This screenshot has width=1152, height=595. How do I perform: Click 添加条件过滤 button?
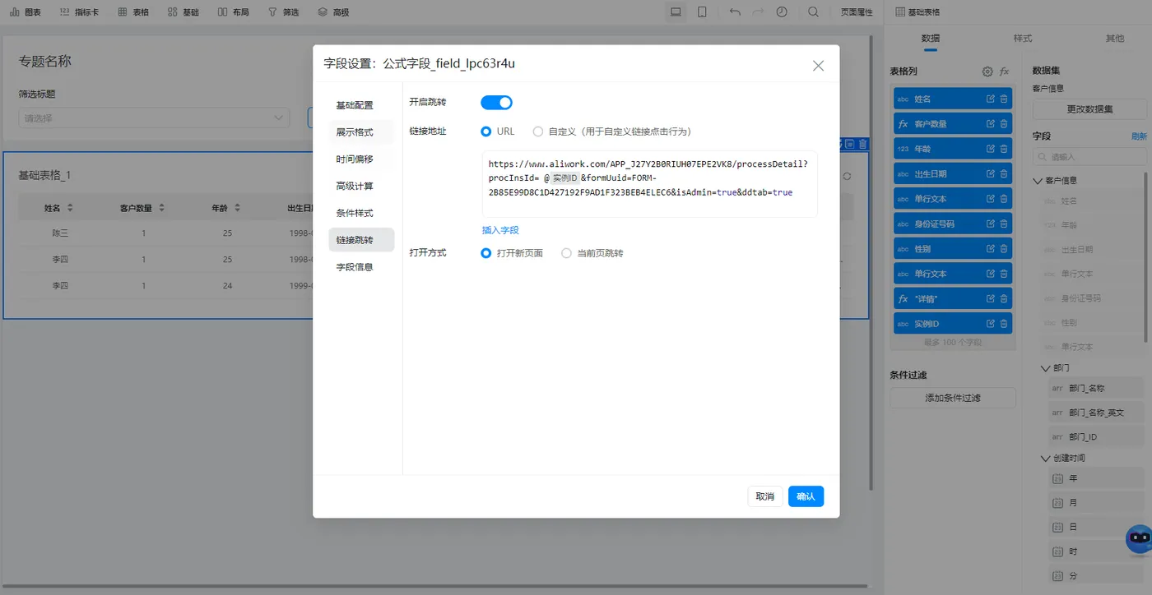[953, 398]
